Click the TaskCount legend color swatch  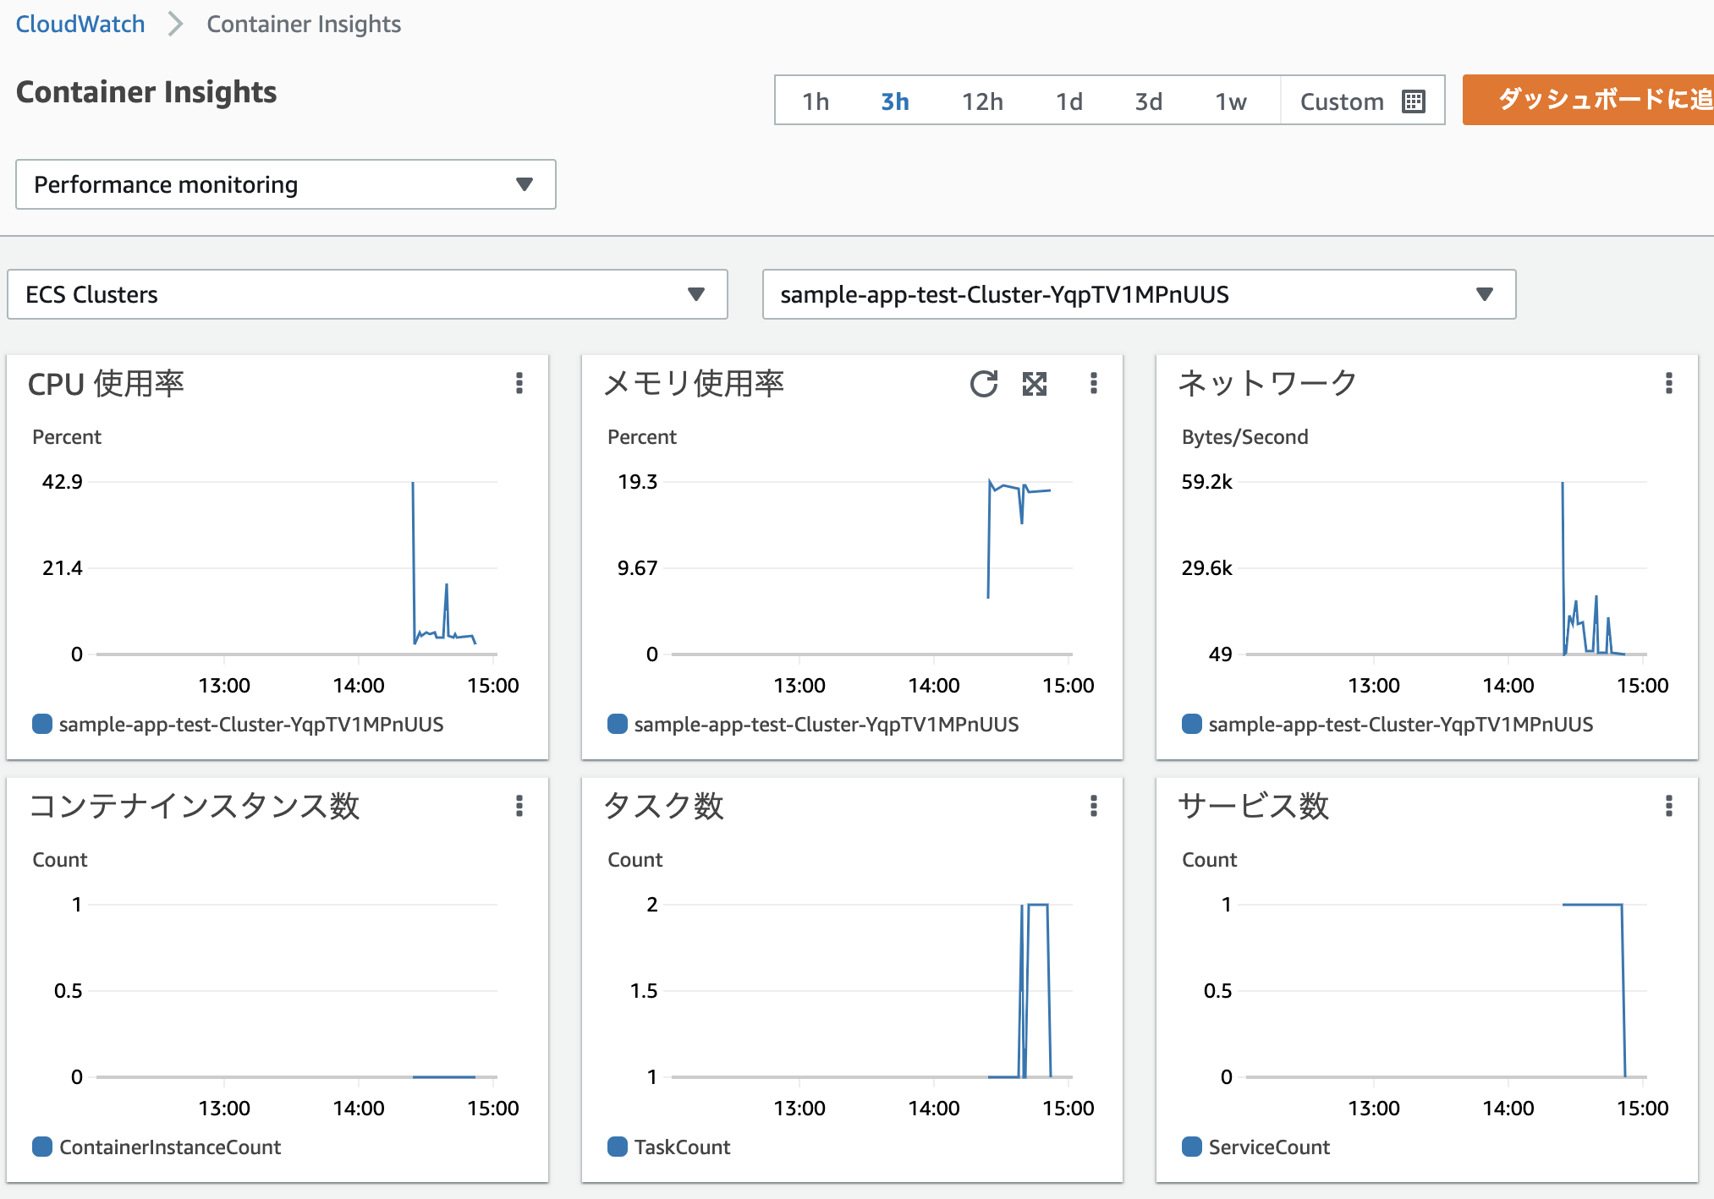617,1147
